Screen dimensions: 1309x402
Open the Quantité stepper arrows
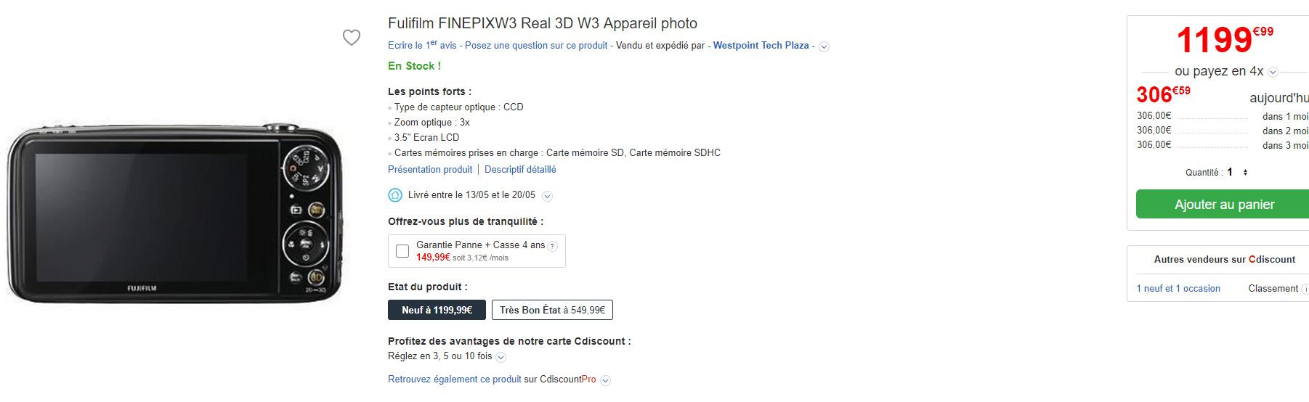(1245, 173)
